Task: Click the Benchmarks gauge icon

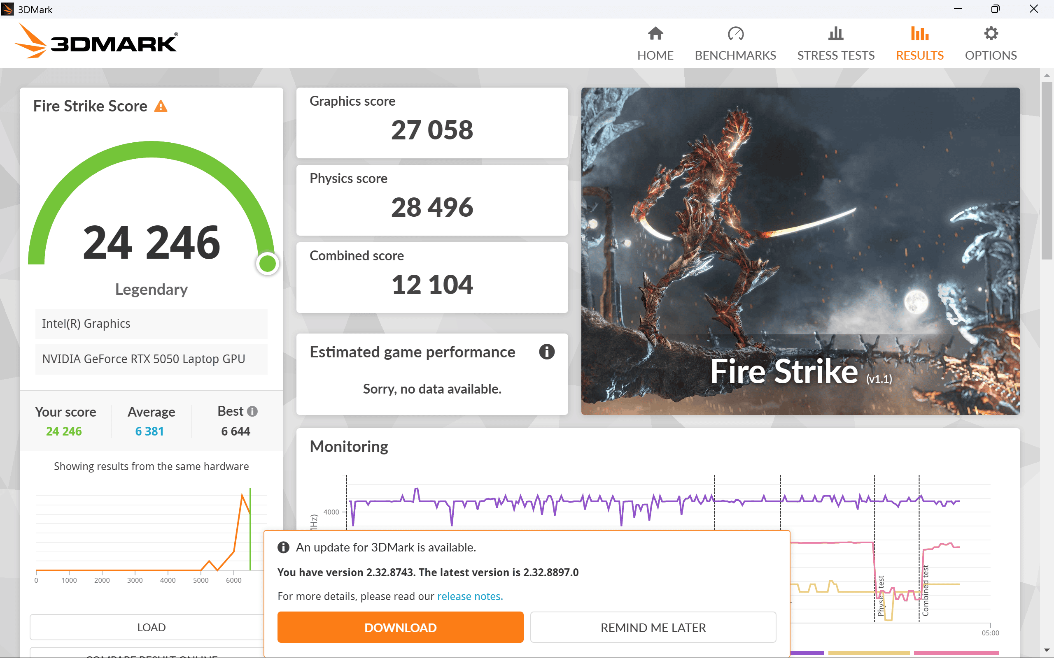Action: point(735,33)
